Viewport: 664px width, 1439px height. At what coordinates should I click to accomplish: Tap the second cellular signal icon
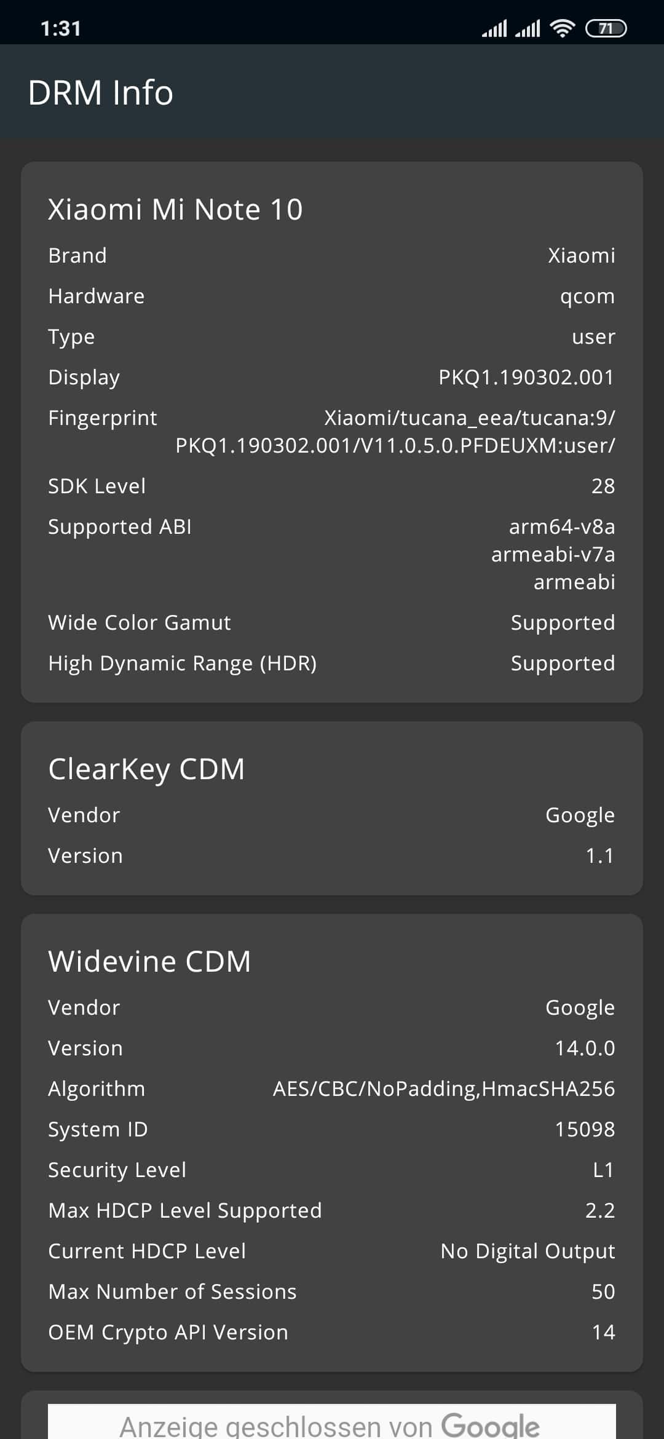[x=528, y=28]
